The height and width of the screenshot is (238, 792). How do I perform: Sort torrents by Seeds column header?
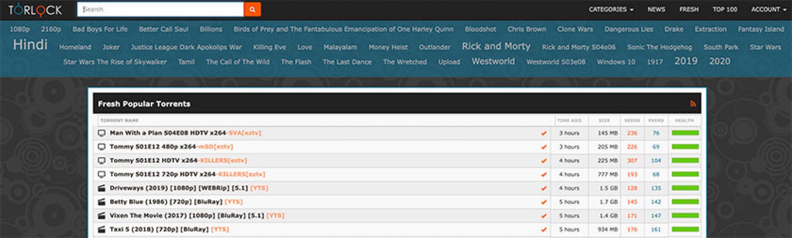click(632, 121)
